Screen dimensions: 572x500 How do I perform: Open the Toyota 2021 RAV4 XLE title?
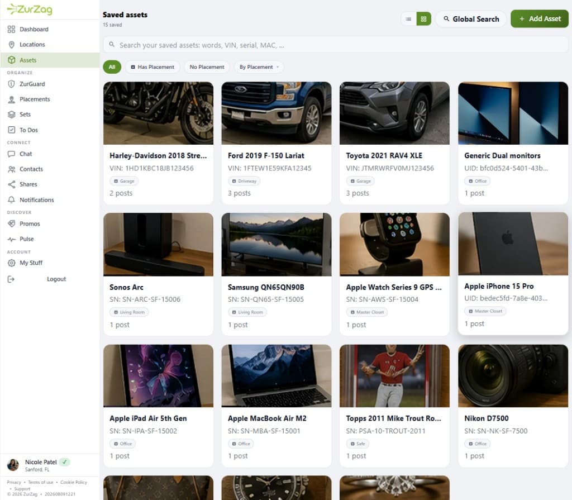pos(384,155)
